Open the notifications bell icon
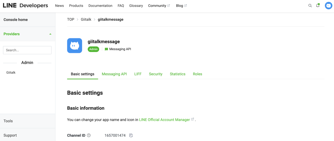The image size is (334, 141). (318, 6)
